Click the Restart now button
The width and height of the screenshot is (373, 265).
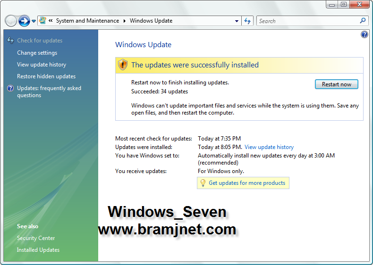336,84
